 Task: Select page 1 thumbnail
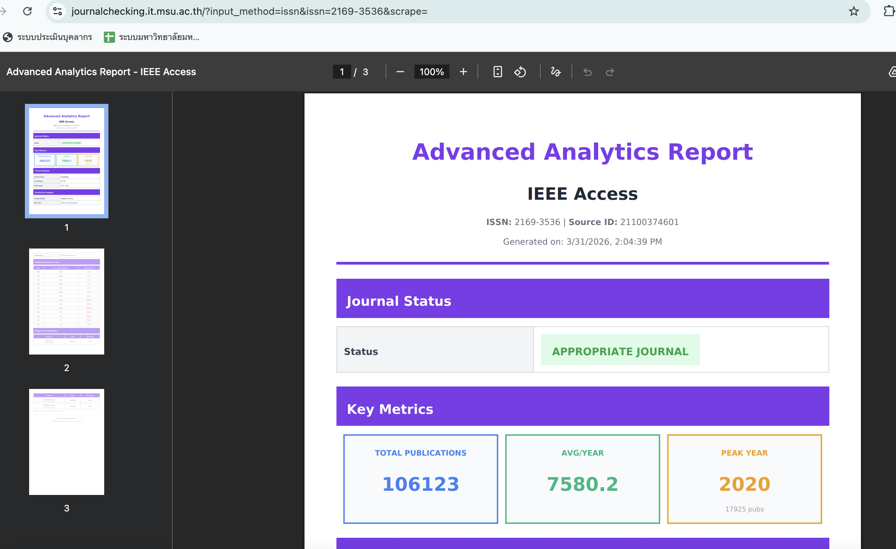pos(67,161)
